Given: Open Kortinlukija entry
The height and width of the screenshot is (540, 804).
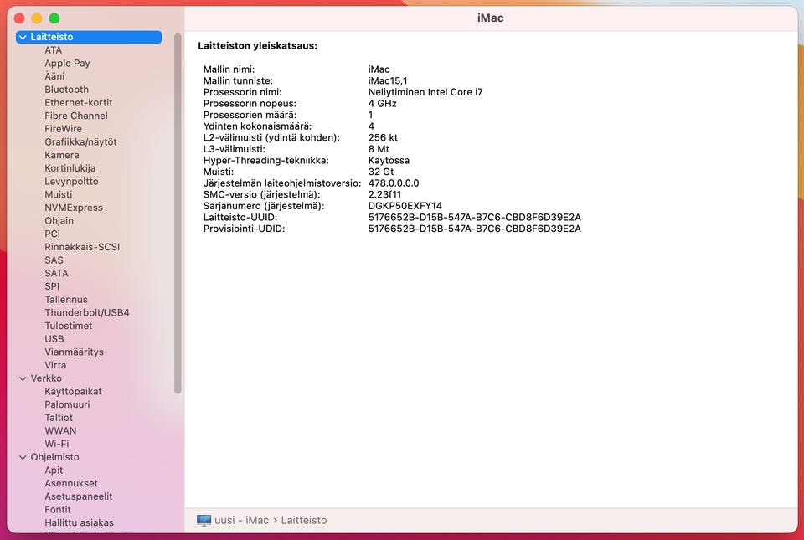Looking at the screenshot, I should pos(70,168).
